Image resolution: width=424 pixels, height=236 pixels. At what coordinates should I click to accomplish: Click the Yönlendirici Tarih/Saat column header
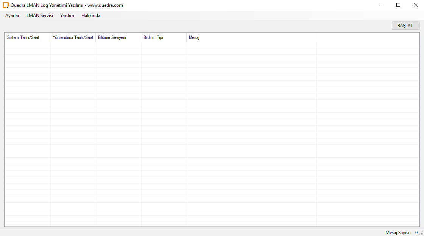pos(73,37)
